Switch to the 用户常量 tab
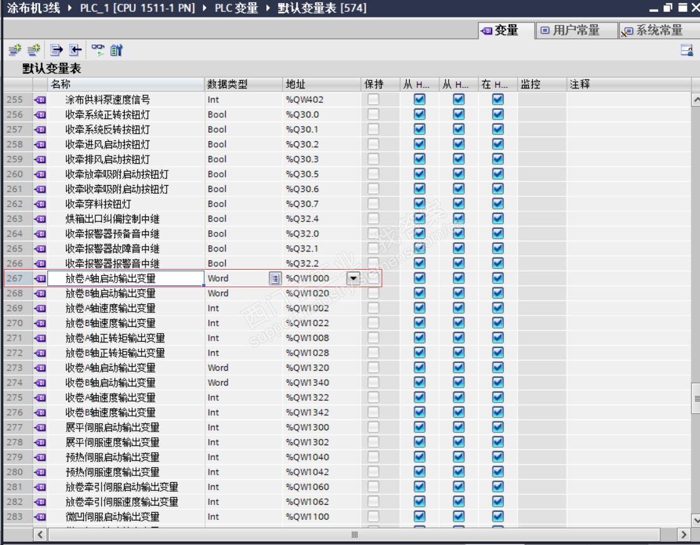Screen dimensions: 700x545 click(577, 30)
